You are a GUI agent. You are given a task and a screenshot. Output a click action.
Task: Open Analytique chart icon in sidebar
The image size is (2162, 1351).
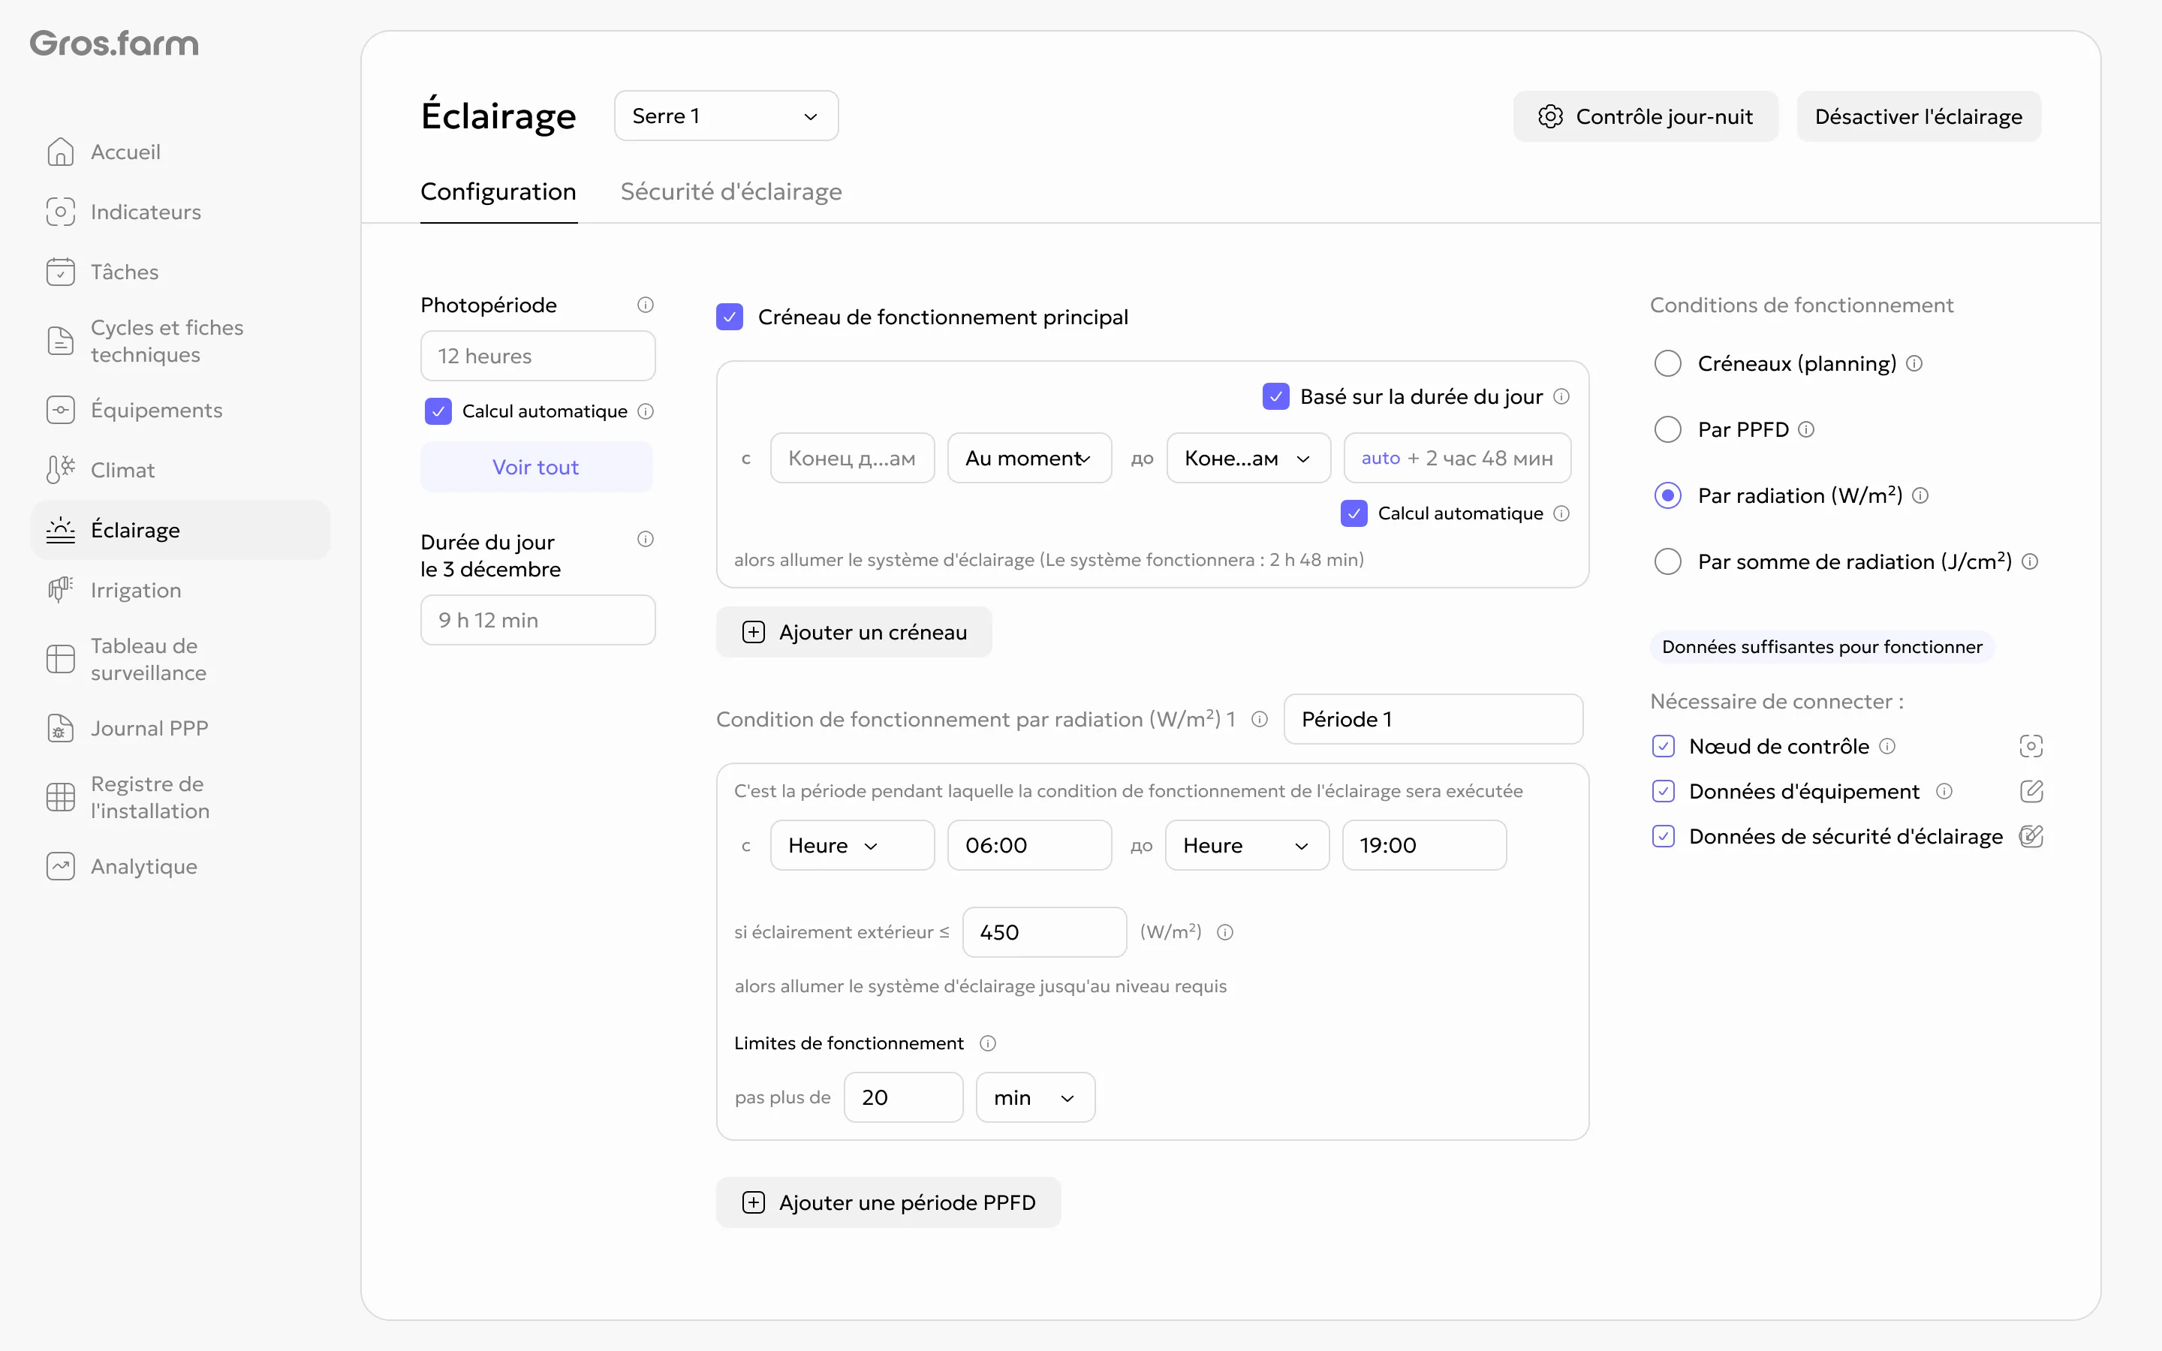click(x=60, y=867)
